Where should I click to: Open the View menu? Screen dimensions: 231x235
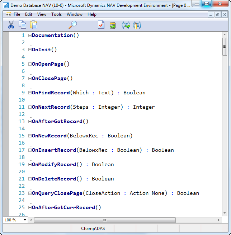point(42,14)
